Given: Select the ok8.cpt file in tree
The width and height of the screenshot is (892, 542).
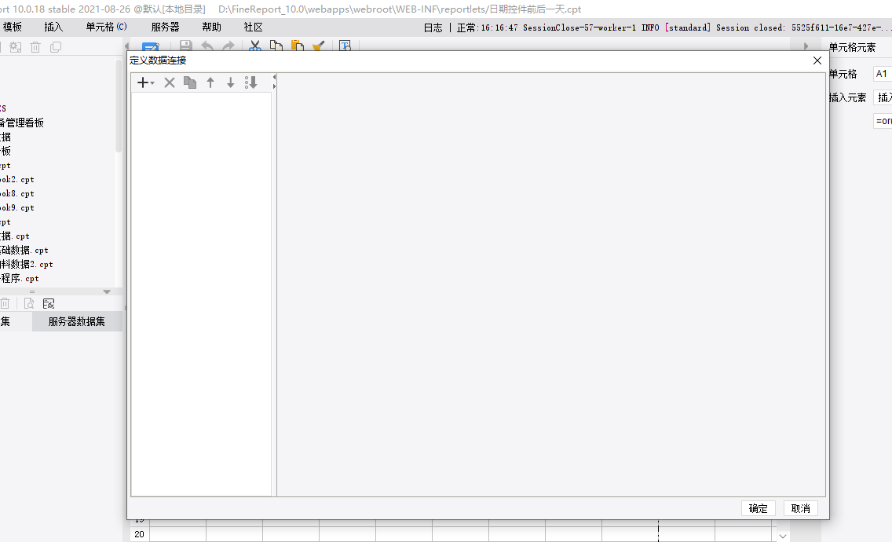Looking at the screenshot, I should coord(17,193).
